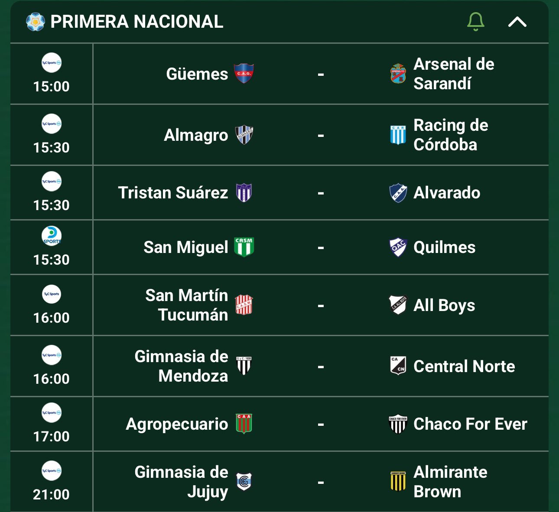The width and height of the screenshot is (559, 512).
Task: Select San Martín Tucumán team name
Action: tap(186, 305)
